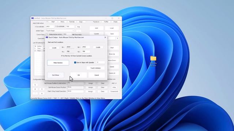Click the Share item in main window

pos(116,22)
